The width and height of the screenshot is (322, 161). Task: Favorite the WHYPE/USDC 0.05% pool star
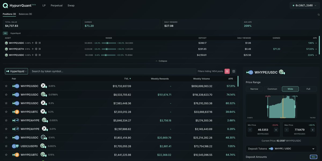pyautogui.click(x=6, y=86)
